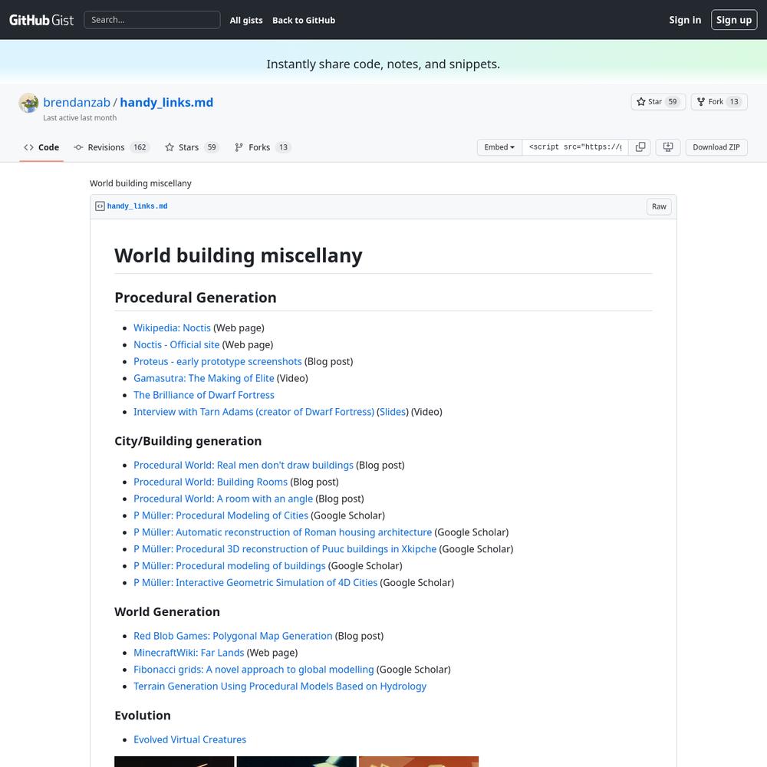Viewport: 767px width, 767px height.
Task: Click the Sign up button
Action: point(734,20)
